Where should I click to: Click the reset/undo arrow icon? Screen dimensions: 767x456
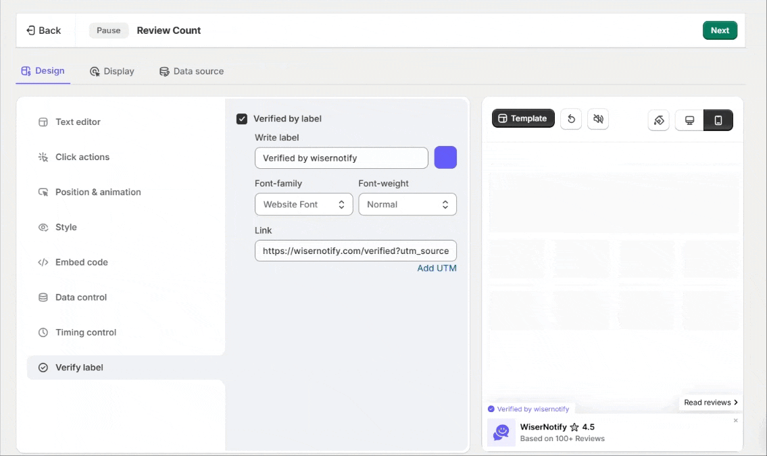(571, 119)
